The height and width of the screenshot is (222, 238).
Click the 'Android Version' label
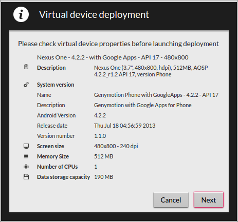tap(56, 115)
